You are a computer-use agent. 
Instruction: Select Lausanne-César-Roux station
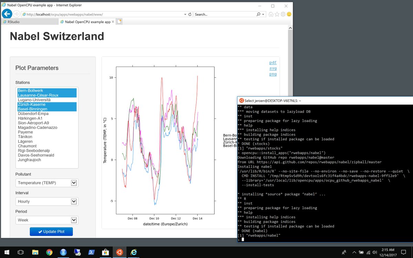pos(47,95)
